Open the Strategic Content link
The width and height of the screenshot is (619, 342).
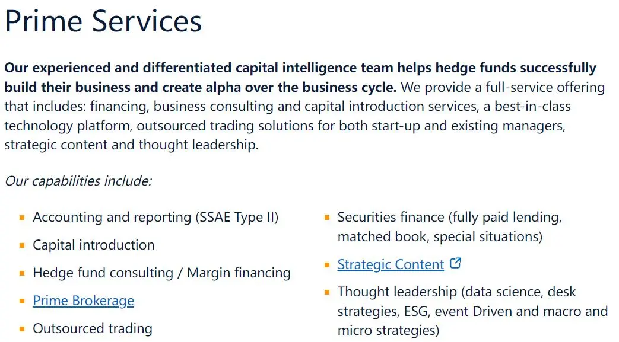point(391,264)
